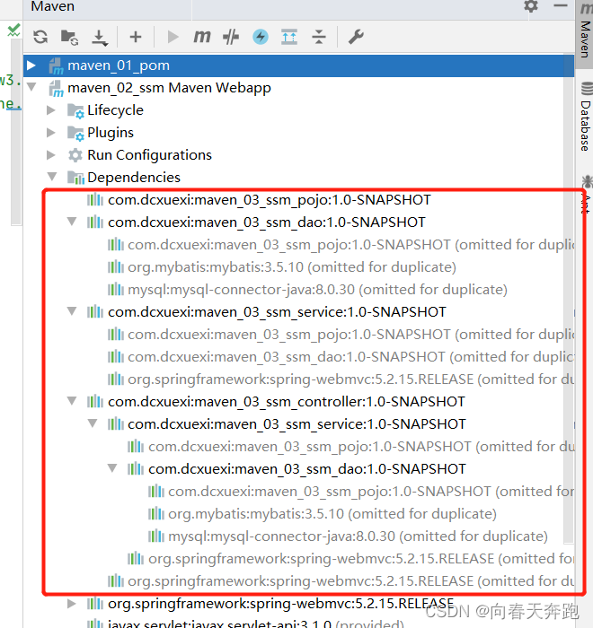Open Execute Maven Goal (m) icon
Viewport: 593px width, 628px height.
pyautogui.click(x=202, y=37)
